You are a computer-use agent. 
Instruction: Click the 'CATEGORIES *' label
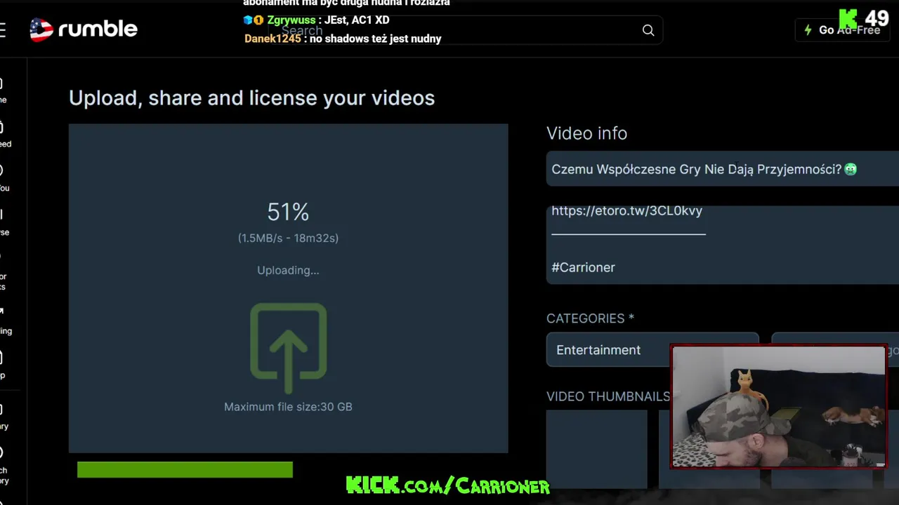(590, 318)
